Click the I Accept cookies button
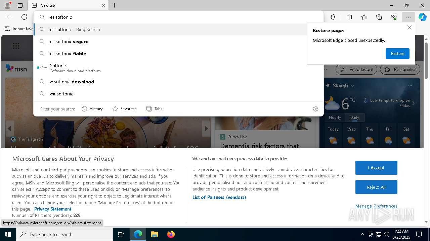The width and height of the screenshot is (430, 241). (376, 168)
